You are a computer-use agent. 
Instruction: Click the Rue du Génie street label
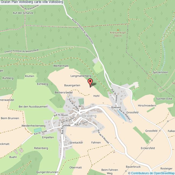[81, 123]
